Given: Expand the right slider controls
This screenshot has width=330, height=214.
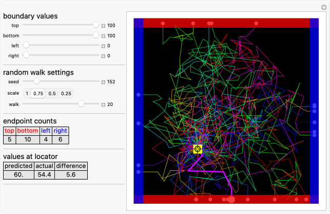Looking at the screenshot, I should tap(103, 56).
